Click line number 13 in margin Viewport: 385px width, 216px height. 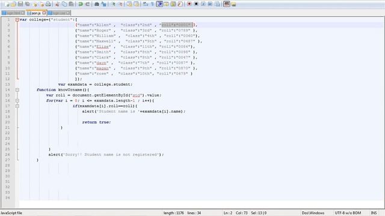pyautogui.click(x=7, y=84)
